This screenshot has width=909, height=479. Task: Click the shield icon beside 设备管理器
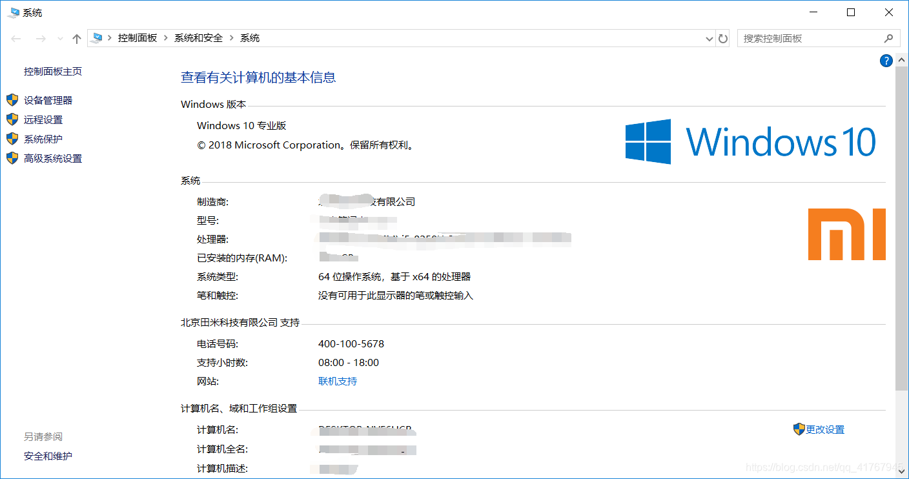12,100
